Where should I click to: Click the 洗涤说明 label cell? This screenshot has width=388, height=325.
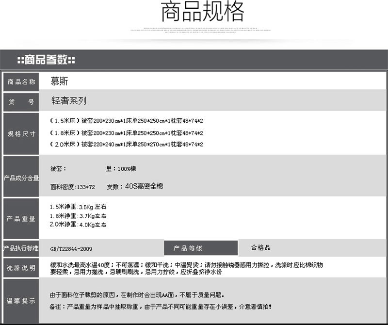[x=21, y=268]
